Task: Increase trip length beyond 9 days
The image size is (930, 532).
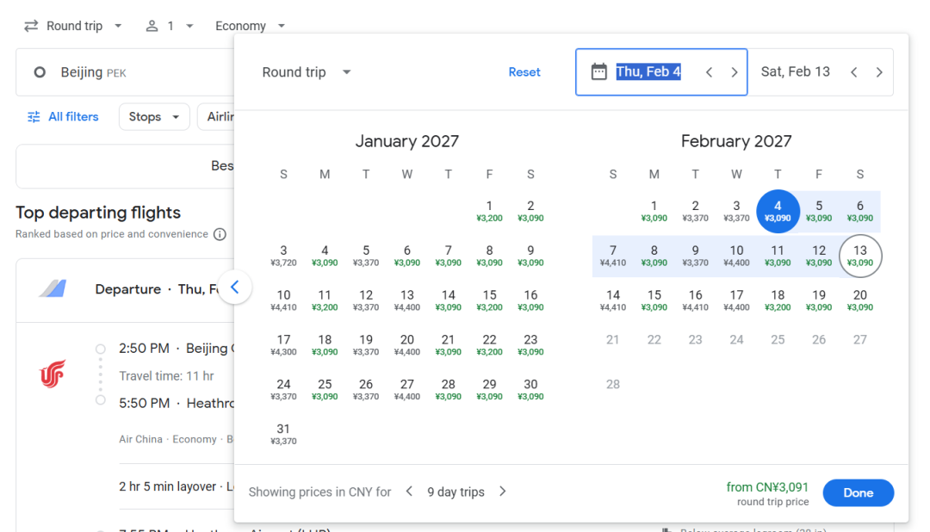Action: pyautogui.click(x=503, y=492)
